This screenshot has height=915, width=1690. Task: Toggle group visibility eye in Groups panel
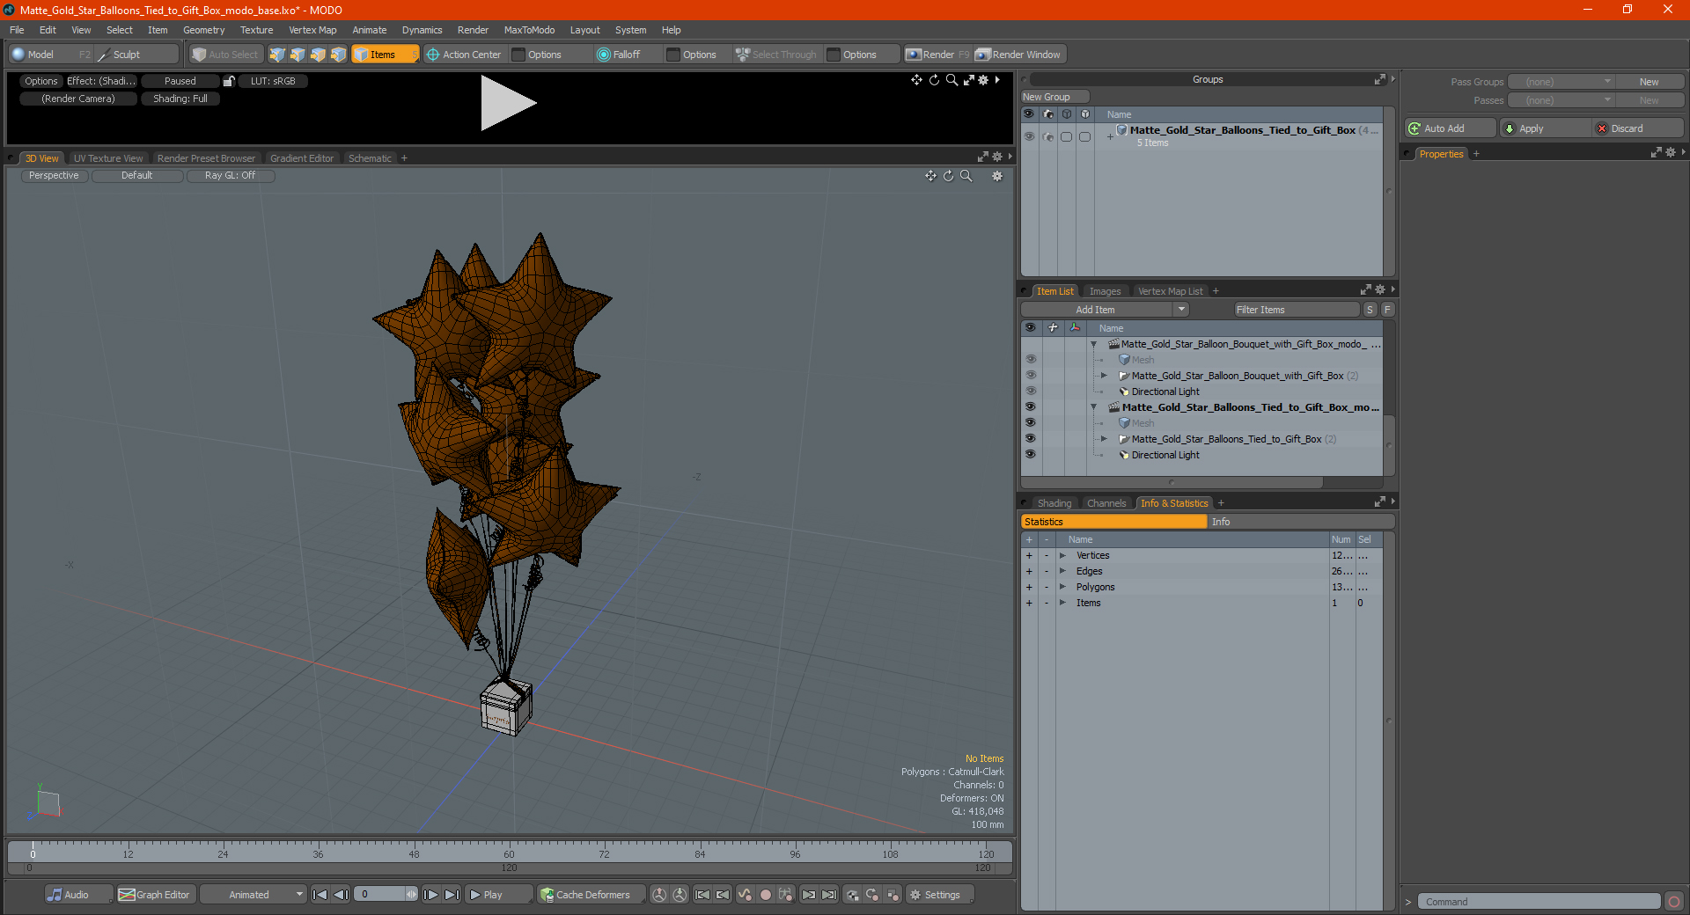[x=1029, y=136]
